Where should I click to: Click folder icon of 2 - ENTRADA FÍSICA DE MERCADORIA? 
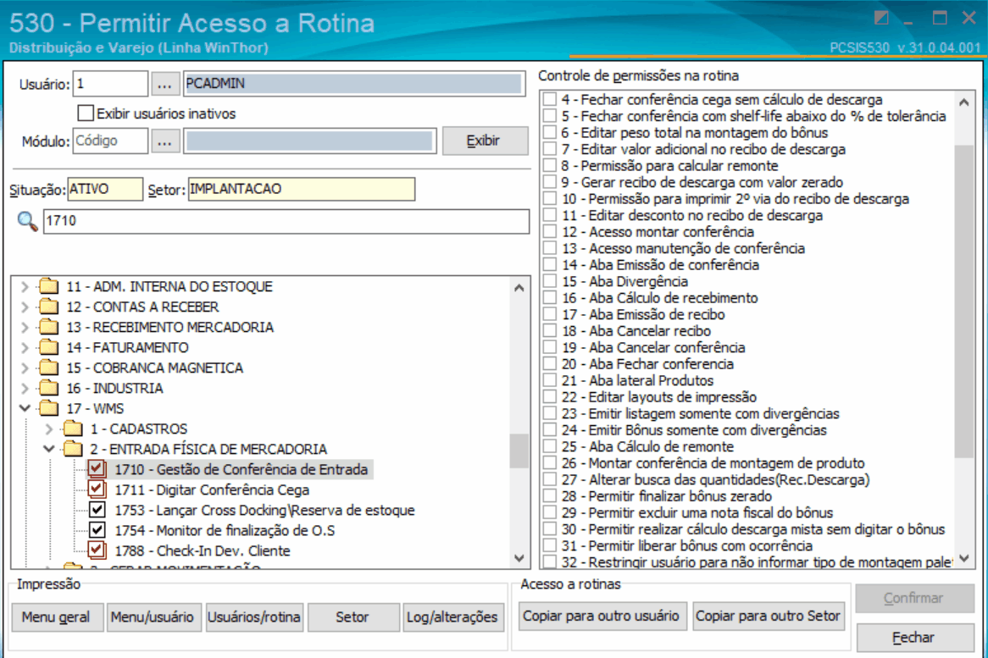click(73, 449)
